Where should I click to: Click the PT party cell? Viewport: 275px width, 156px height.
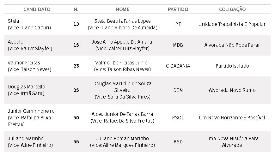tap(178, 24)
